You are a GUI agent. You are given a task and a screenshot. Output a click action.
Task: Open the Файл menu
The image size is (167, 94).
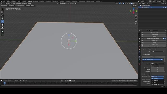tap(4, 1)
